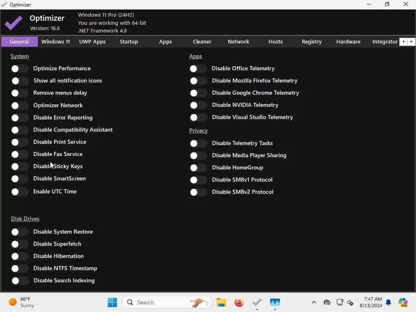Toggle Disable HomeGroup switch
The width and height of the screenshot is (416, 312).
click(x=198, y=168)
